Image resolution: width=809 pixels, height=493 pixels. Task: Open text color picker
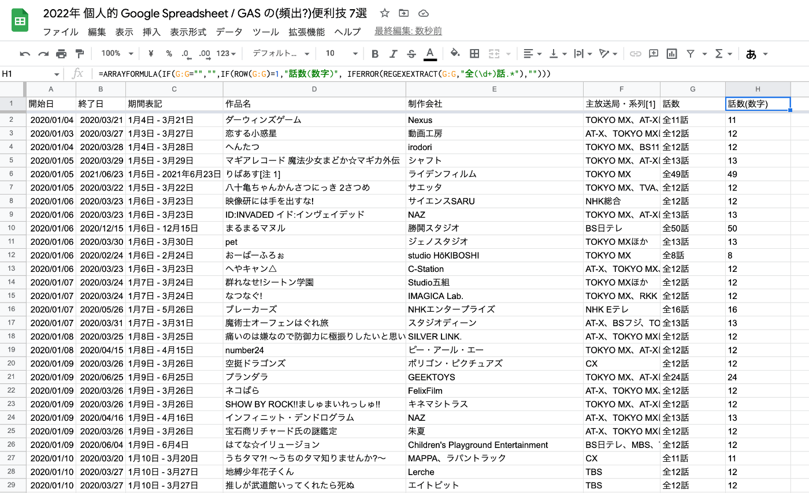tap(430, 54)
